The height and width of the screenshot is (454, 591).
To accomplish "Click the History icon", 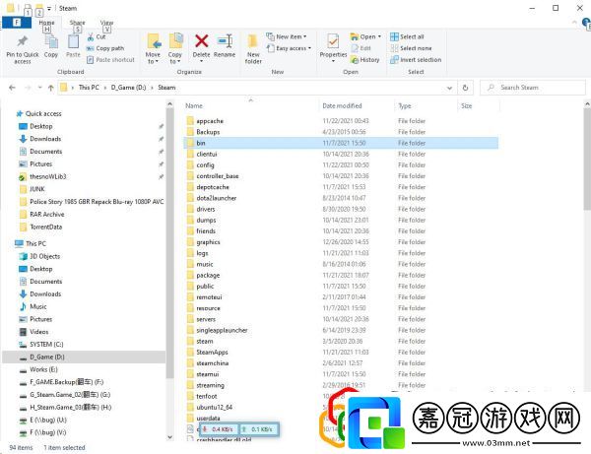I will coord(364,59).
